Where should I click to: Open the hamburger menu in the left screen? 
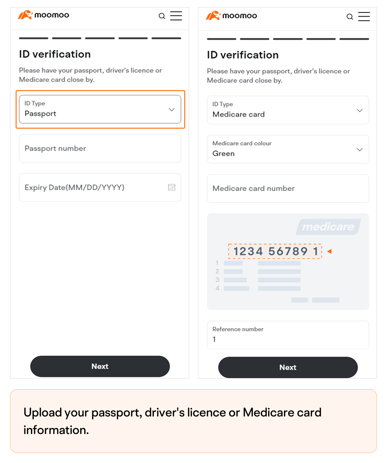coord(176,16)
